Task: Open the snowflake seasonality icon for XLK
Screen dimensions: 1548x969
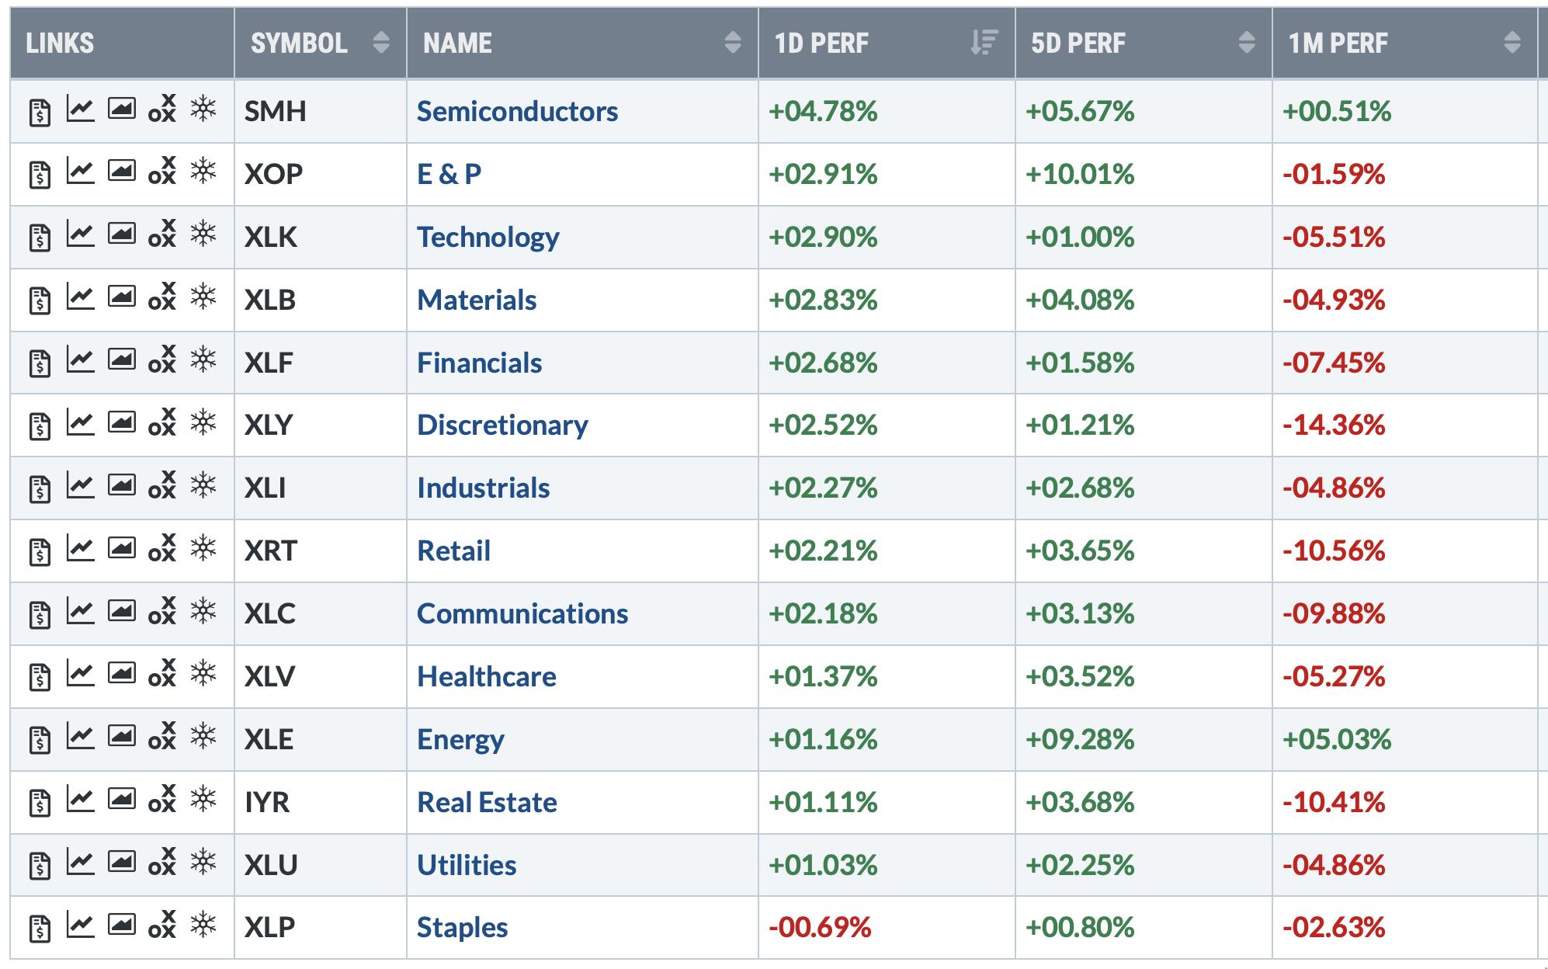Action: tap(203, 234)
